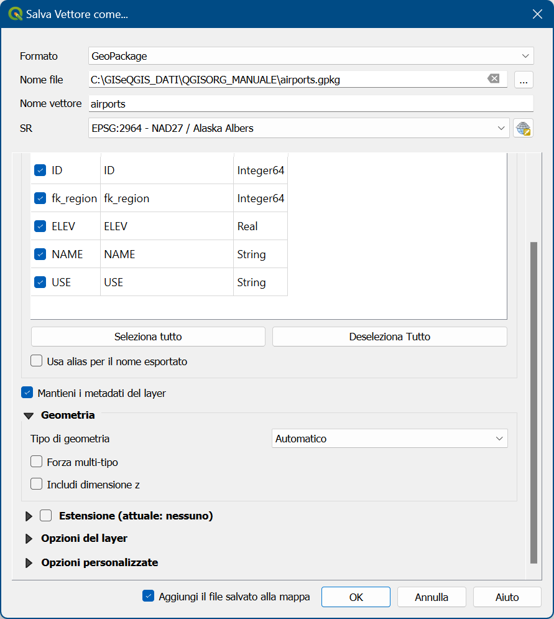Uncheck the ELEV field checkbox
Image resolution: width=554 pixels, height=619 pixels.
(40, 226)
